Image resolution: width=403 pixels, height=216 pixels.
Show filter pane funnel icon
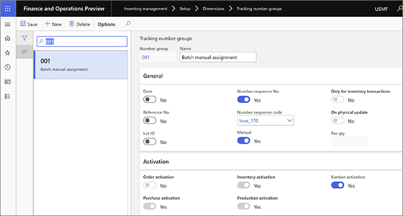[x=25, y=38]
